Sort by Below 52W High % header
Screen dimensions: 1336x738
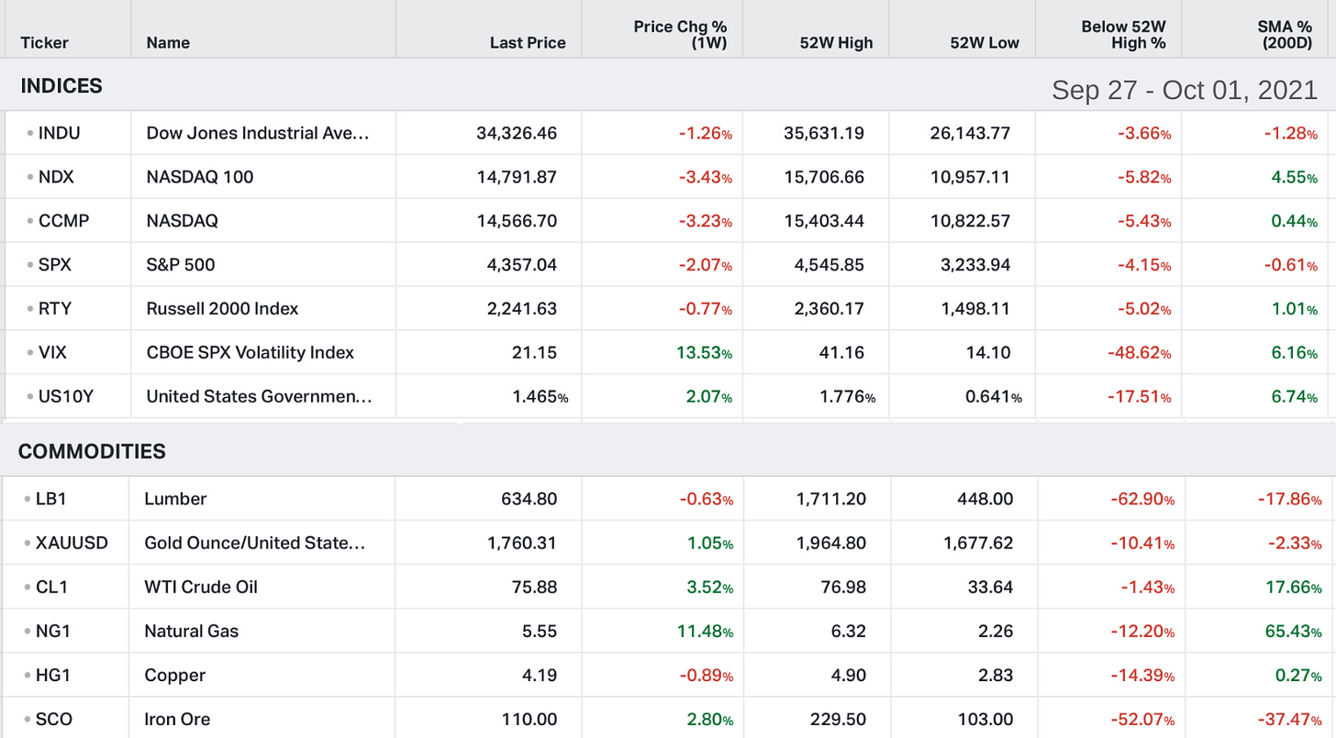[1123, 35]
